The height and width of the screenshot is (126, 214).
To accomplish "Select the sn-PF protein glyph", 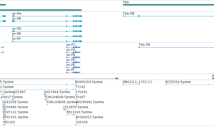I will 73,72.
